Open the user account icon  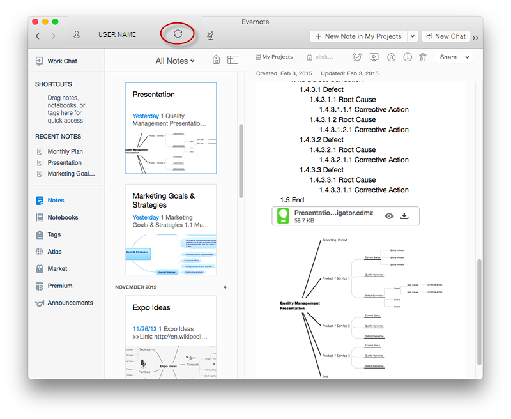[77, 34]
